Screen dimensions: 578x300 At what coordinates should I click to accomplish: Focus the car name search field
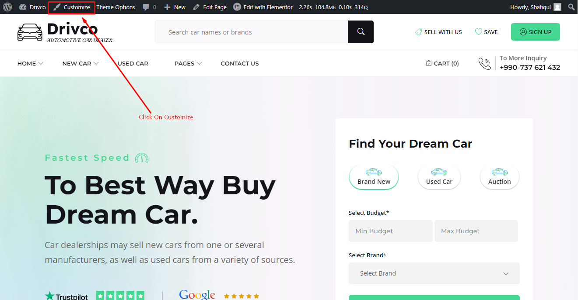coord(251,32)
